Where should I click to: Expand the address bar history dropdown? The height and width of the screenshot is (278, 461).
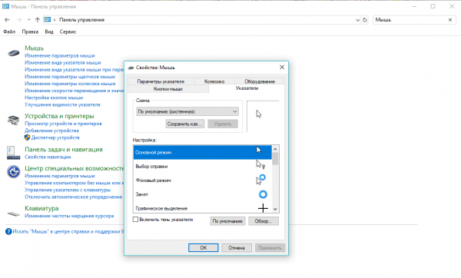pyautogui.click(x=357, y=20)
